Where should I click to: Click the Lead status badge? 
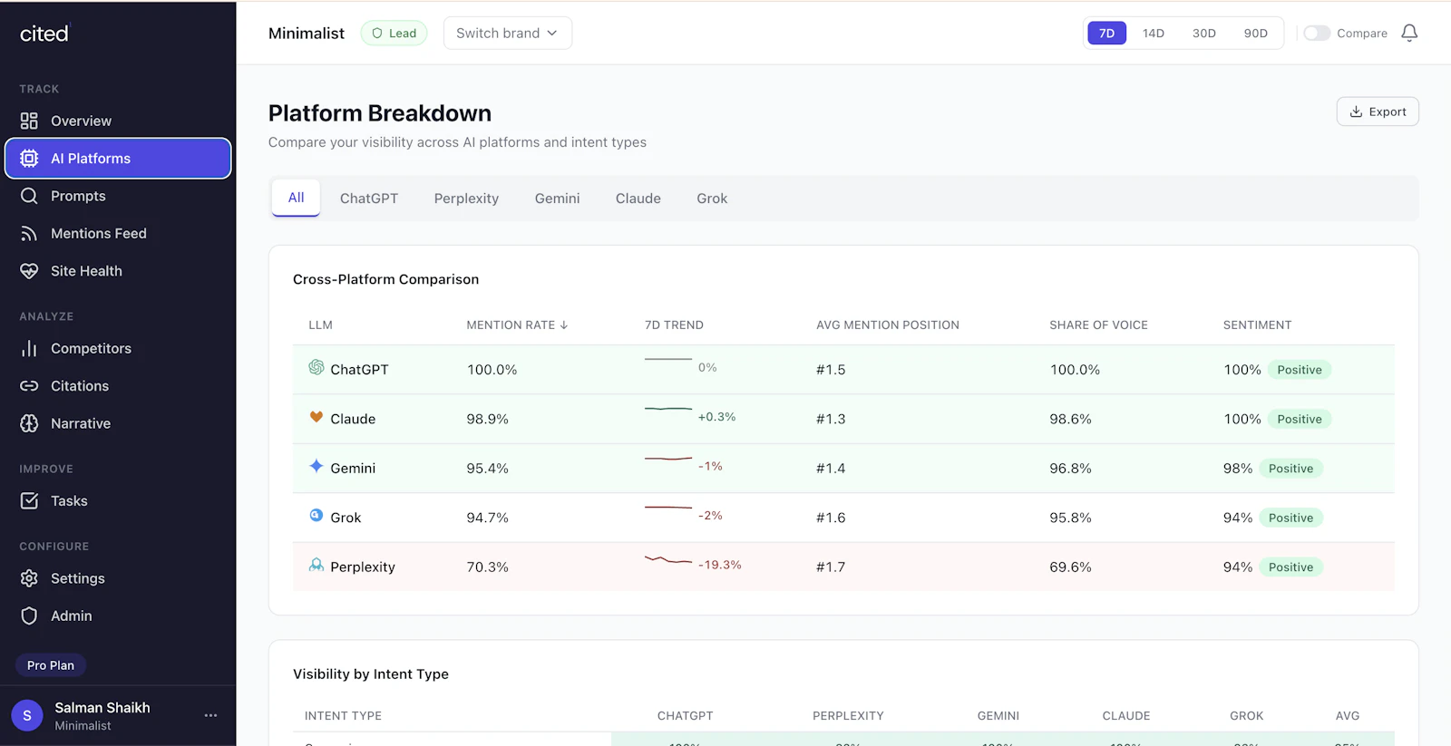click(394, 34)
